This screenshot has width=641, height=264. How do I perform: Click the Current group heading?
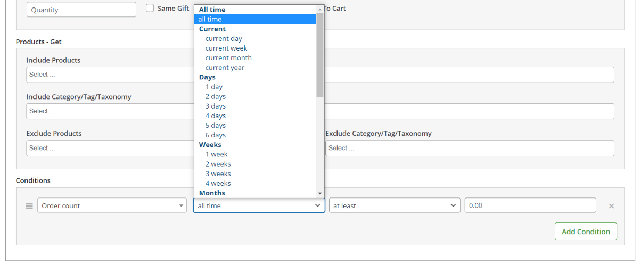coord(212,29)
